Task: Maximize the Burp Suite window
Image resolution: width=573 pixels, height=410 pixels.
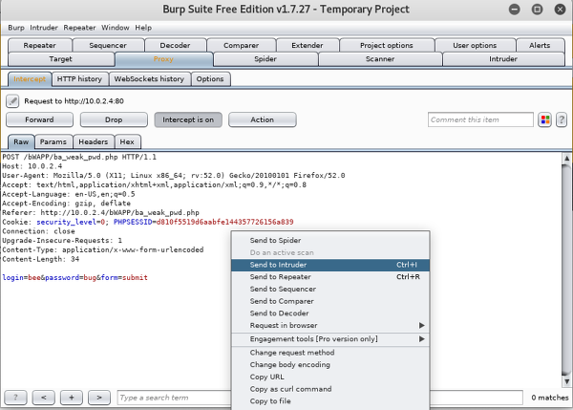Action: [x=537, y=10]
